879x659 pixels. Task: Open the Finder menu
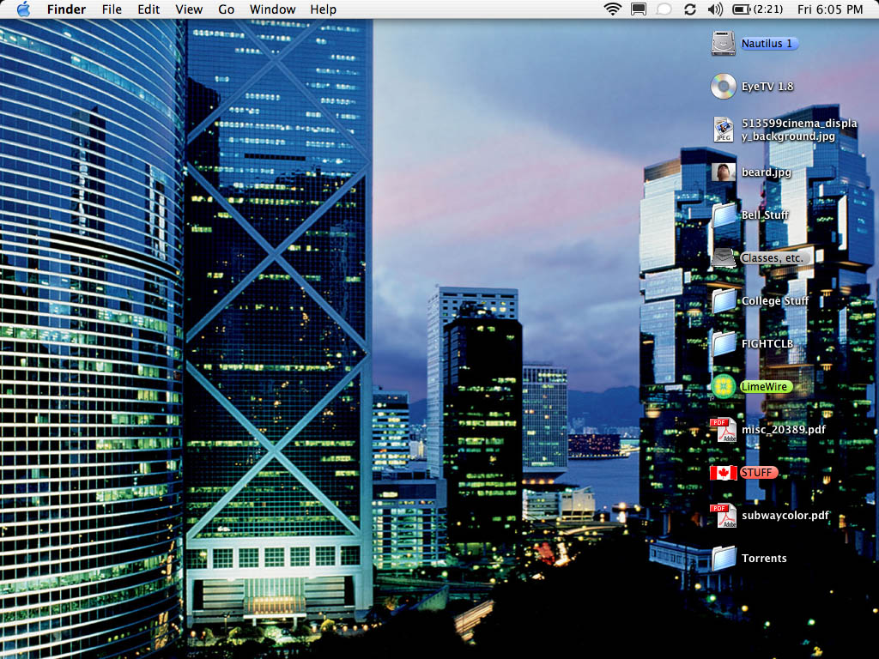pyautogui.click(x=66, y=9)
